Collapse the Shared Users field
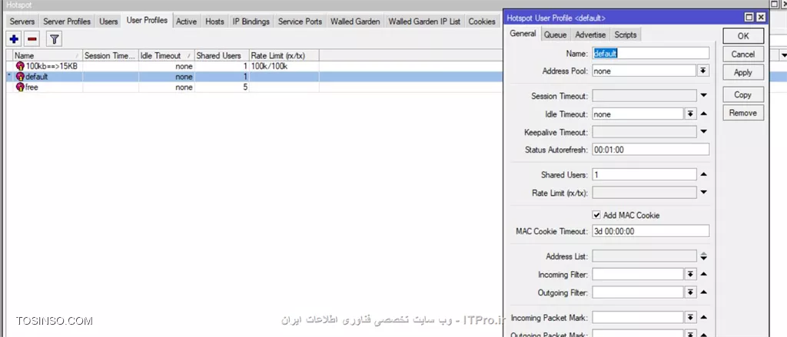The width and height of the screenshot is (787, 337). (x=704, y=174)
